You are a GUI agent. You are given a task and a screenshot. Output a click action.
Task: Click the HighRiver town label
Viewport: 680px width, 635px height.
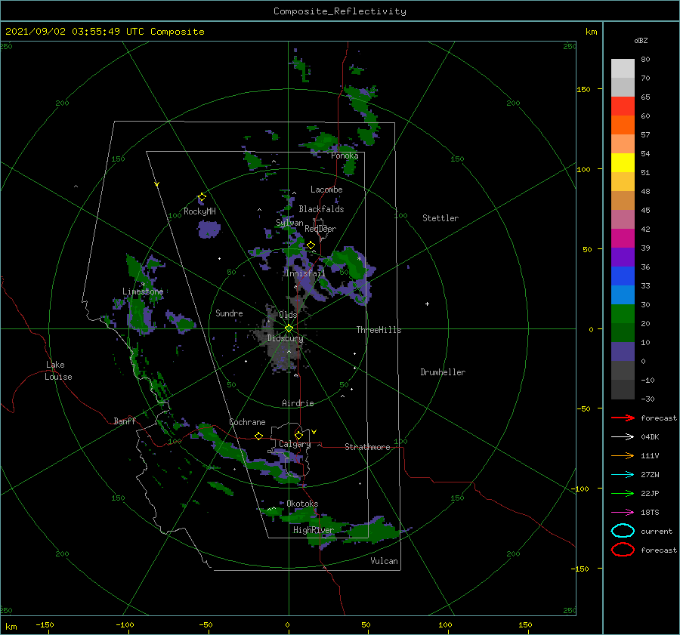tap(314, 530)
